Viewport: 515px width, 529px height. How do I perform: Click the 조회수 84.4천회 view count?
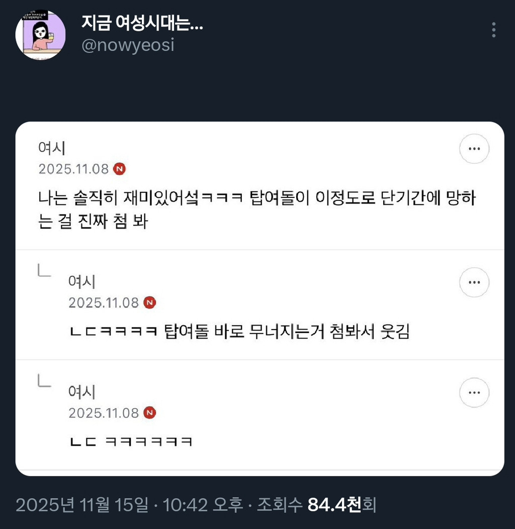(316, 504)
